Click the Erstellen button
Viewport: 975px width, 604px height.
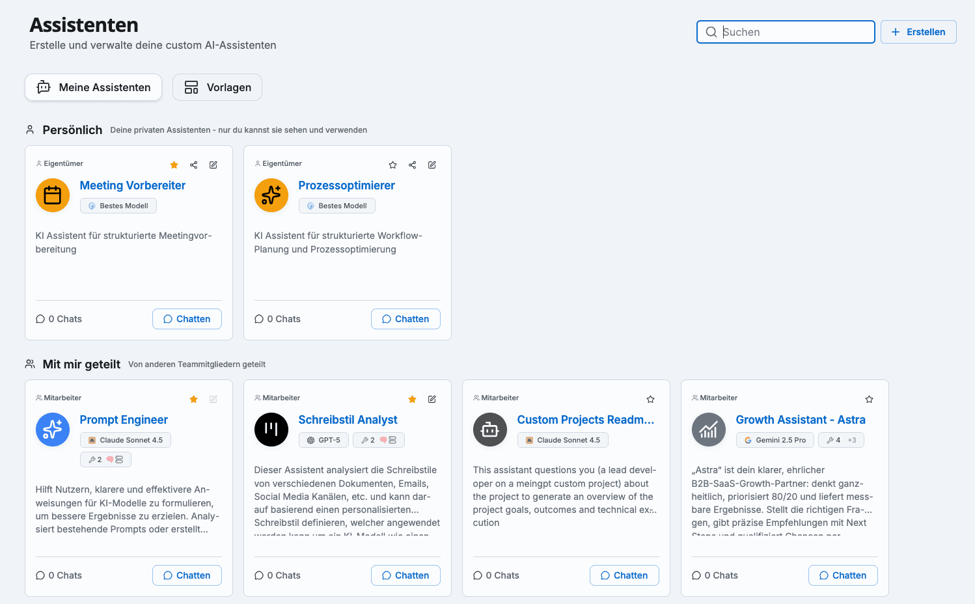click(918, 32)
